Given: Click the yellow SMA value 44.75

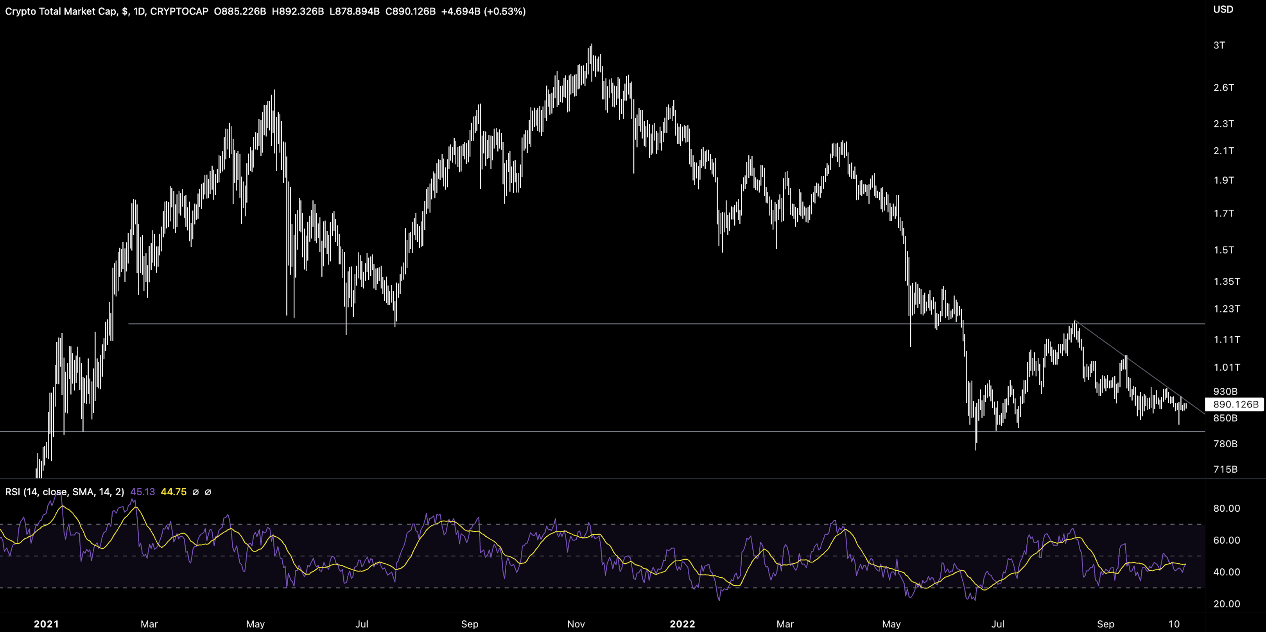Looking at the screenshot, I should click(174, 492).
